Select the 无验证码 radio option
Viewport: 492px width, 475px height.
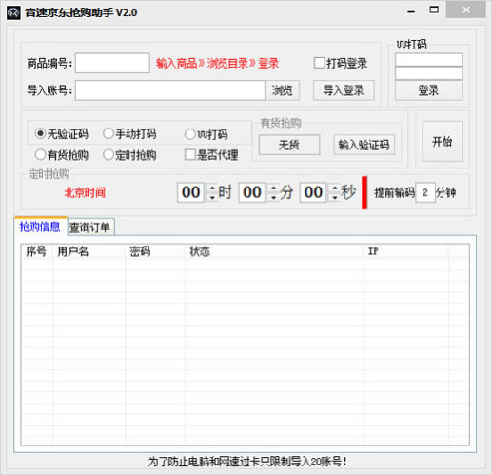pyautogui.click(x=62, y=134)
